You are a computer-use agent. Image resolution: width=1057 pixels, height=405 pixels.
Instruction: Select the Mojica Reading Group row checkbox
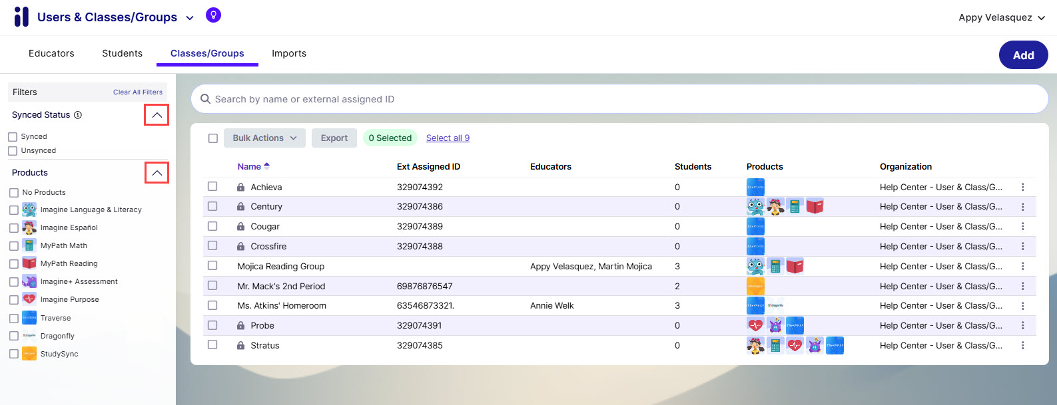pyautogui.click(x=212, y=265)
